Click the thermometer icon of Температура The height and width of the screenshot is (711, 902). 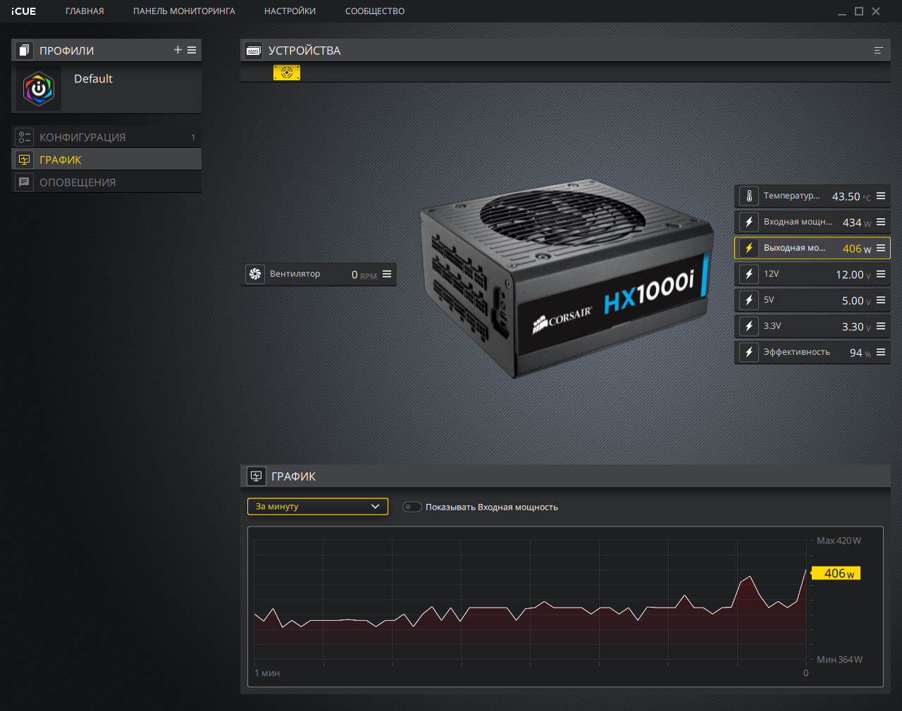coord(749,196)
